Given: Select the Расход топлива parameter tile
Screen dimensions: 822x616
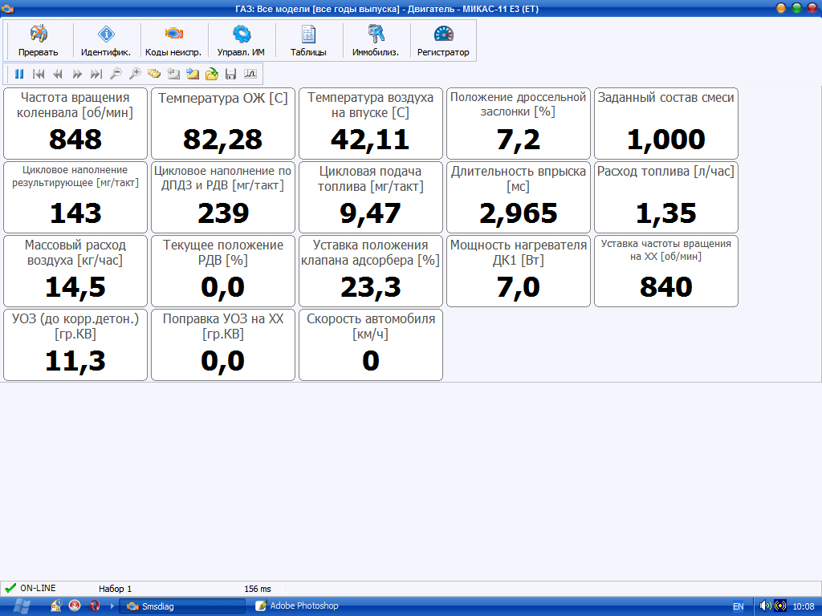Looking at the screenshot, I should pyautogui.click(x=666, y=197).
